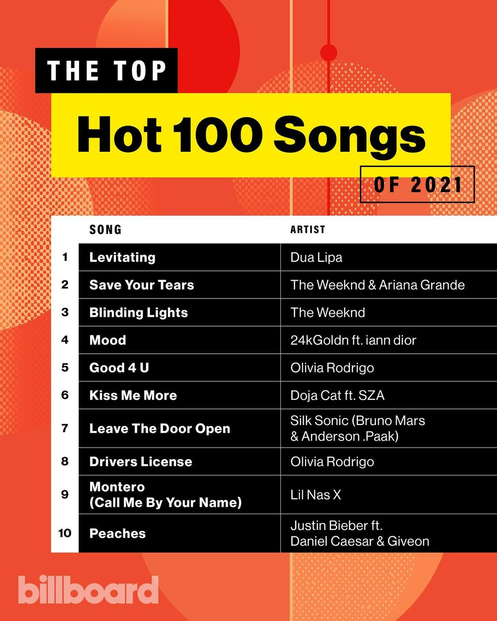
Task: Click the Billboard logo
Action: point(88,590)
